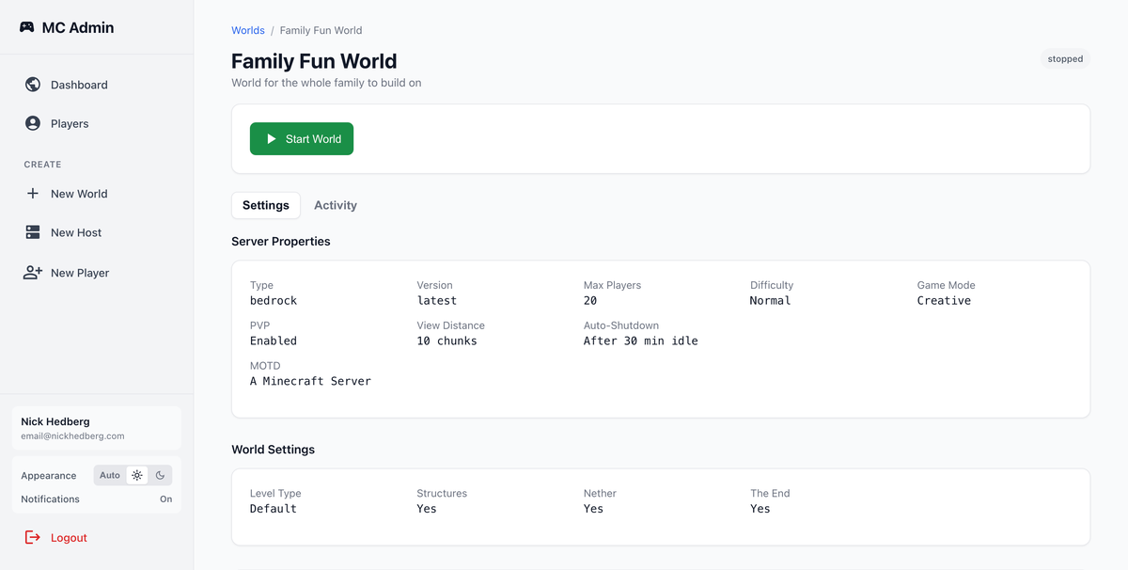The height and width of the screenshot is (570, 1128).
Task: Switch appearance to dark mode moon icon
Action: [x=160, y=475]
